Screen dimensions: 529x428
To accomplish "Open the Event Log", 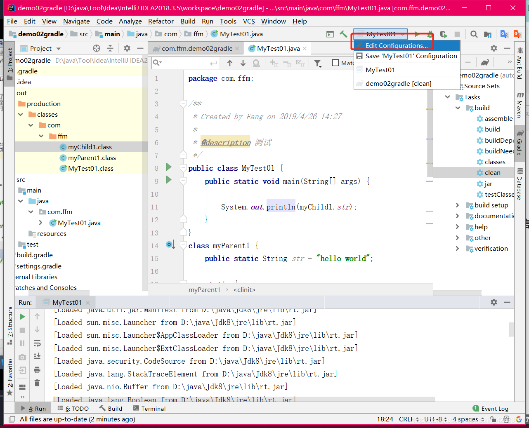I will (x=490, y=408).
